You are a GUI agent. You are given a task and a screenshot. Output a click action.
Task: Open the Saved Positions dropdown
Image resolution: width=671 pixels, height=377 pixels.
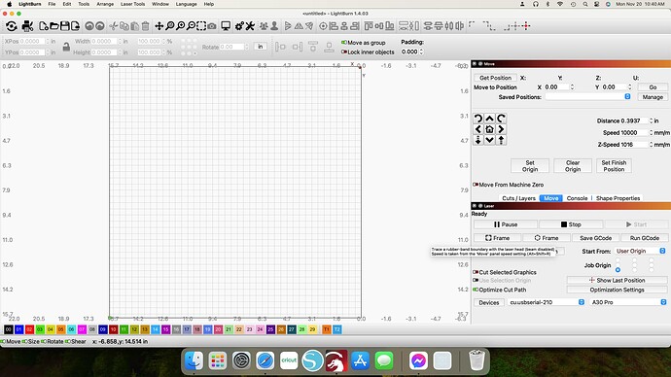coord(587,97)
